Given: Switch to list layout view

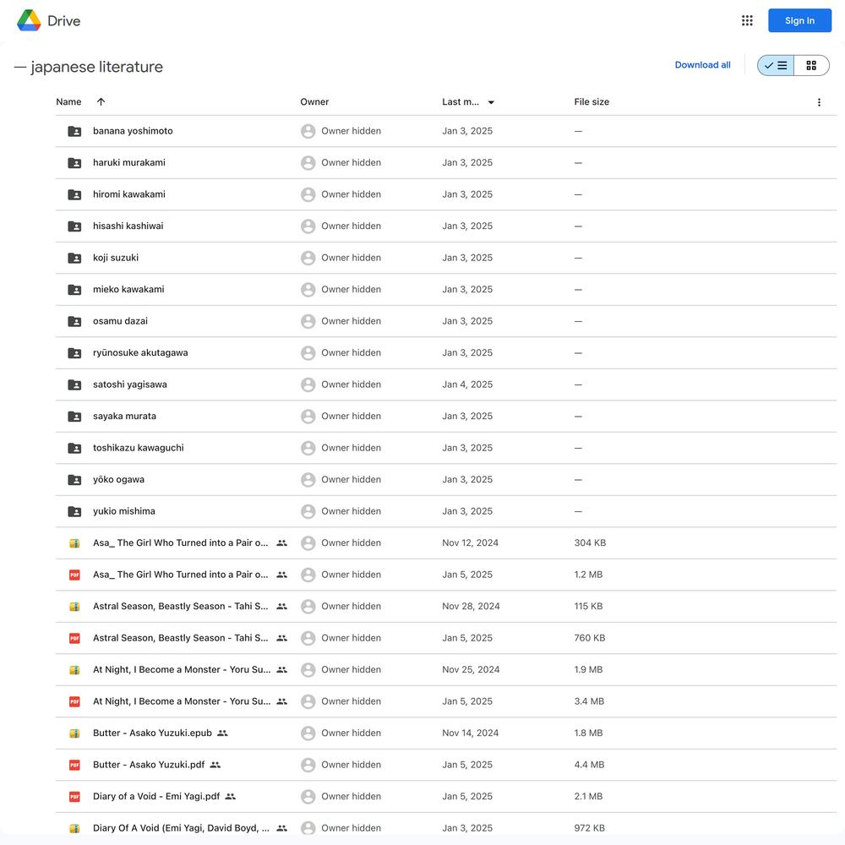Looking at the screenshot, I should (x=776, y=65).
